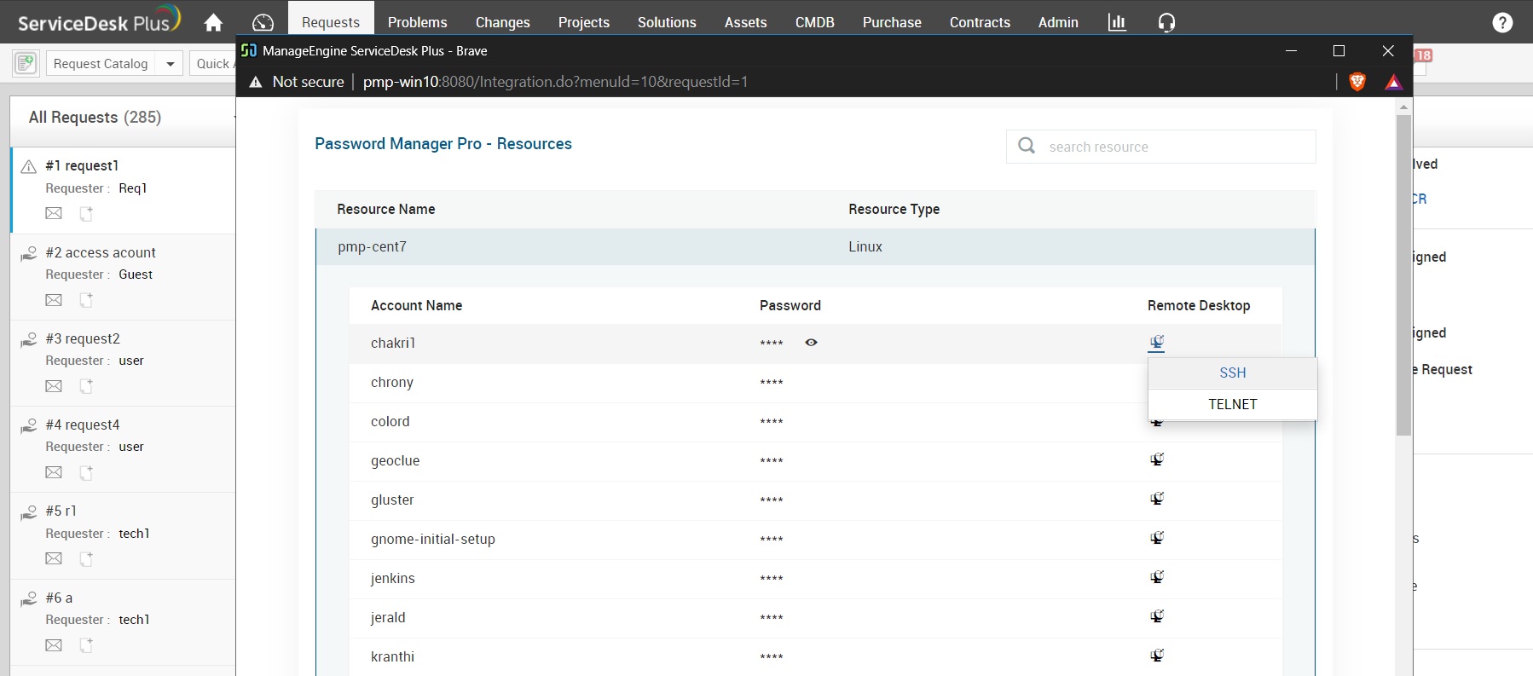The height and width of the screenshot is (676, 1533).
Task: Open the reports bar chart icon
Action: [1117, 22]
